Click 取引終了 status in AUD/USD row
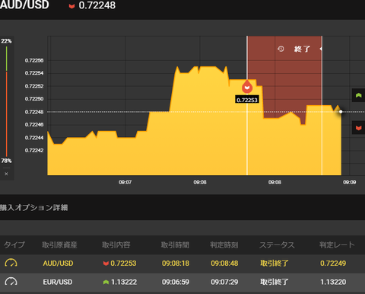This screenshot has width=365, height=294. coord(275,264)
